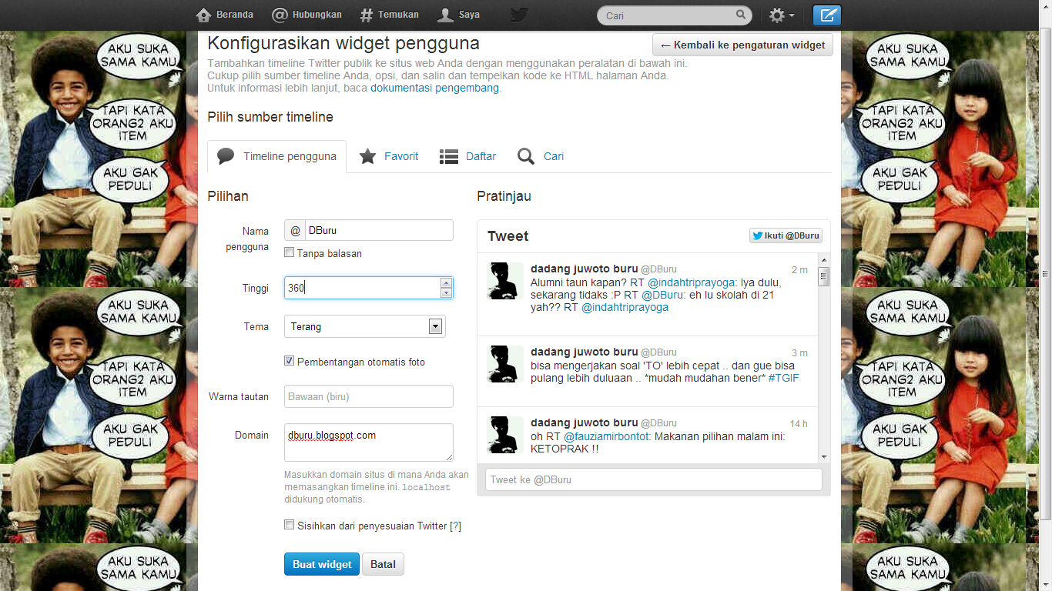Click the magnifier icon on Cari tab

tap(526, 156)
